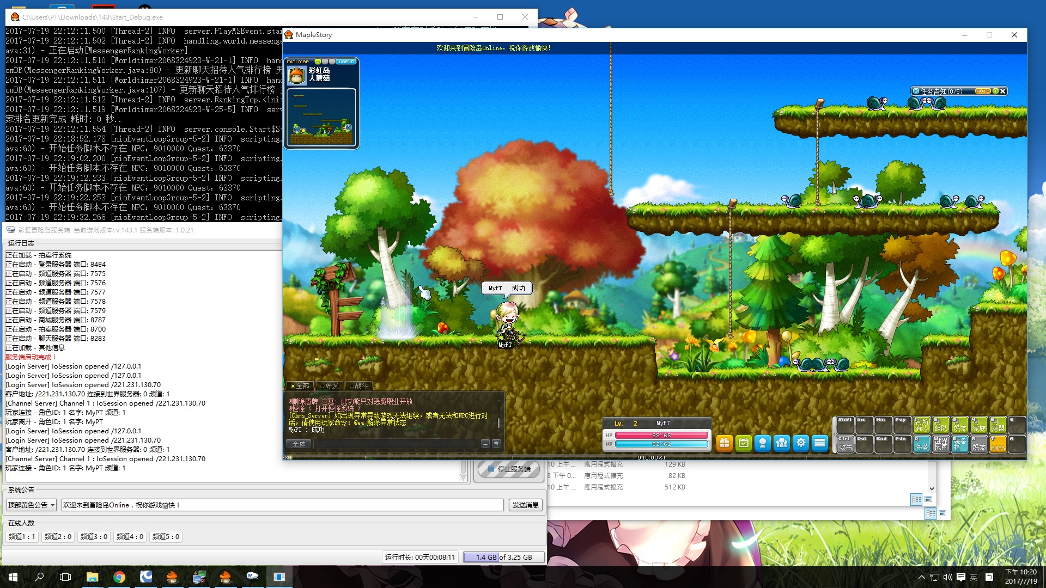The height and width of the screenshot is (588, 1046).
Task: Toggle the AUTO switch in quest notifier
Action: (x=983, y=91)
